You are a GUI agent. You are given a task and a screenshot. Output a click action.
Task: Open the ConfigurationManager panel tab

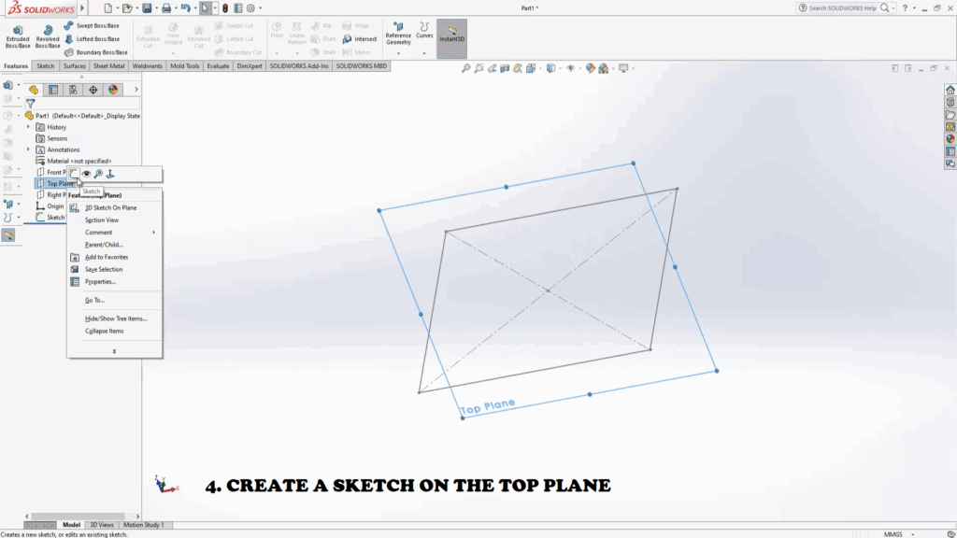coord(72,90)
